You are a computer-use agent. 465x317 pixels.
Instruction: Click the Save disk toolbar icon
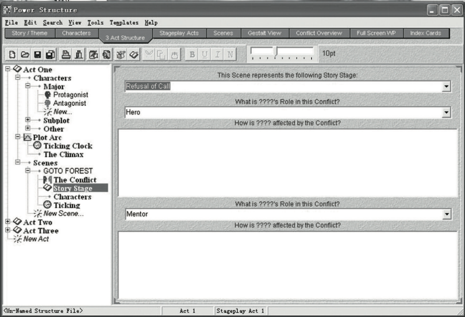pyautogui.click(x=37, y=55)
